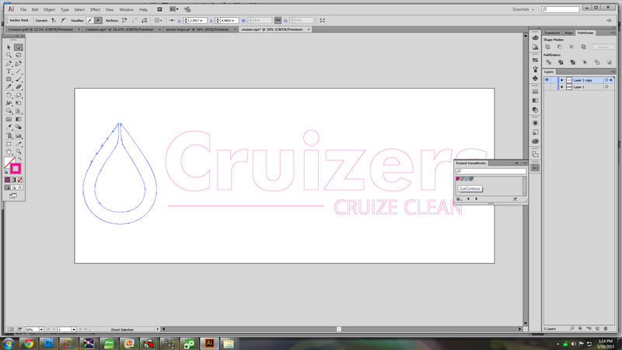The image size is (622, 350).
Task: Open the Stroke panel from the dock
Action: point(535,91)
